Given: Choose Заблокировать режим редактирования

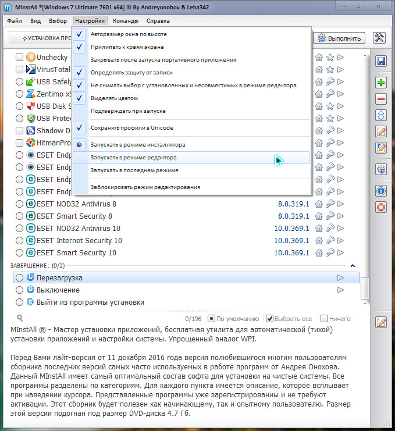Looking at the screenshot, I should 191,187.
